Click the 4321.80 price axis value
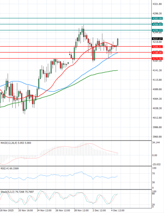 pyautogui.click(x=157, y=4)
